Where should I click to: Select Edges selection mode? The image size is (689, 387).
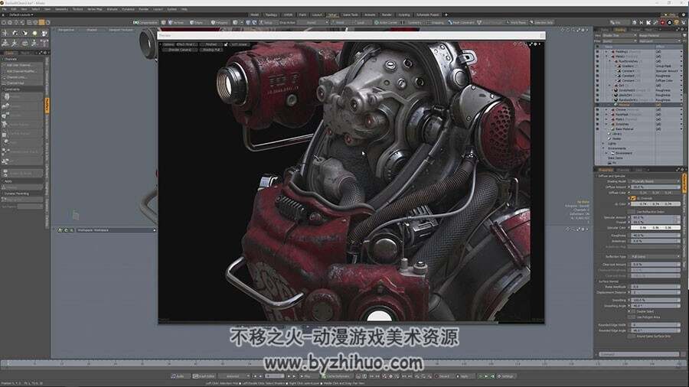click(x=198, y=22)
